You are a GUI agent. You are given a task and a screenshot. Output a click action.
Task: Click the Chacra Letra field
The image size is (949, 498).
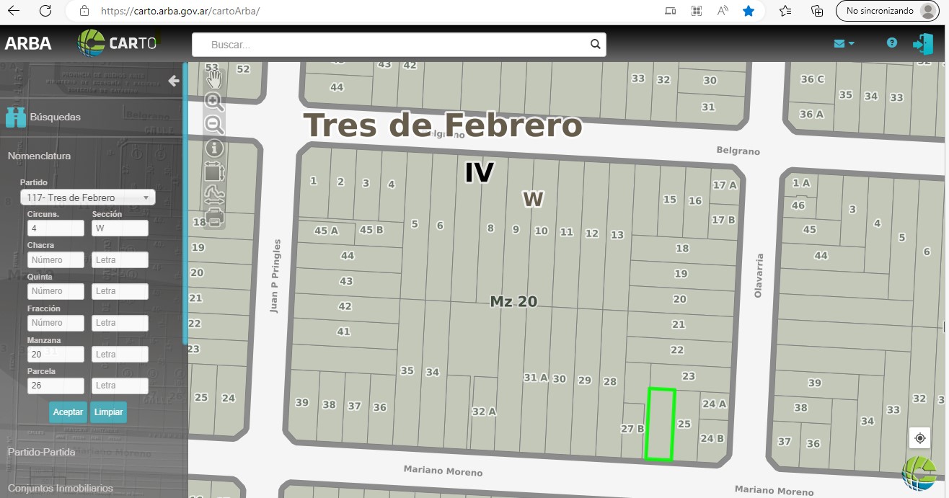(x=120, y=260)
